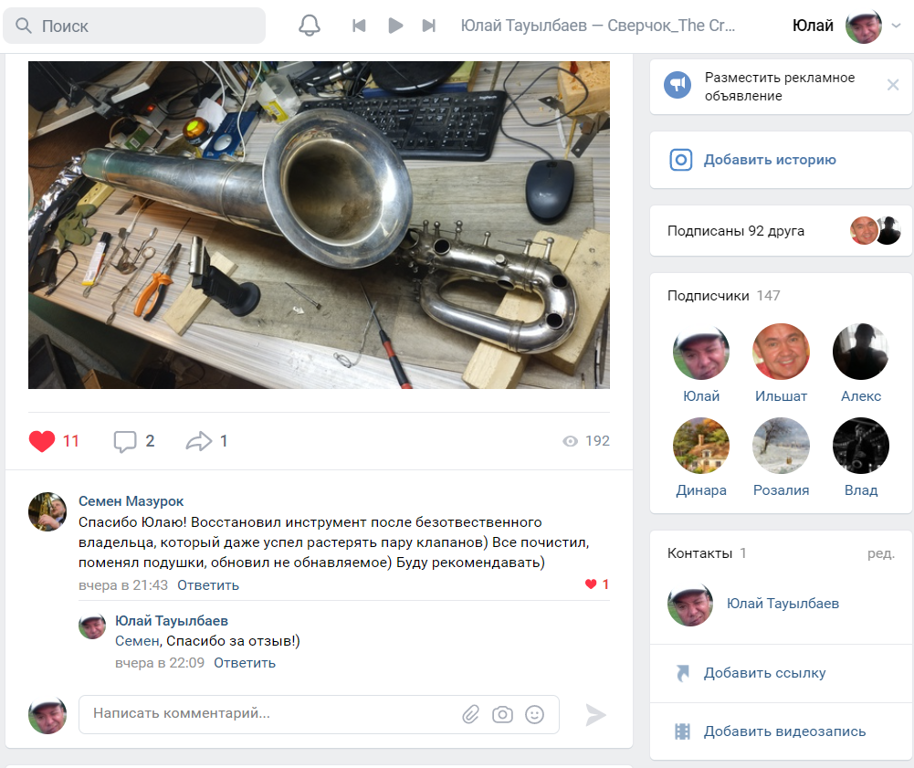
Task: Open emoji picker smiley icon
Action: coord(535,714)
